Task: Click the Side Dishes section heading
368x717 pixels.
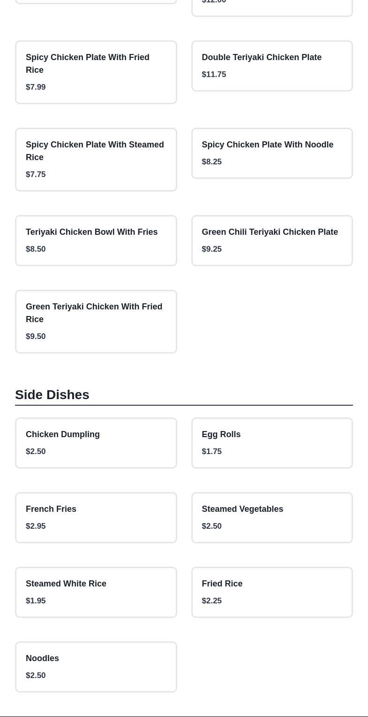Action: (x=52, y=394)
